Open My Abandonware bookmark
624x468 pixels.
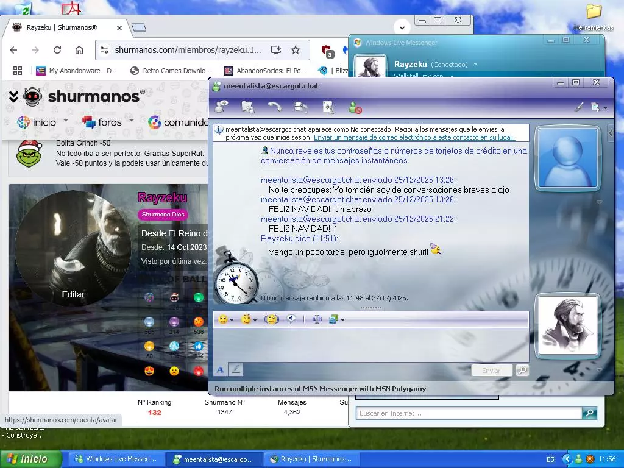(76, 71)
